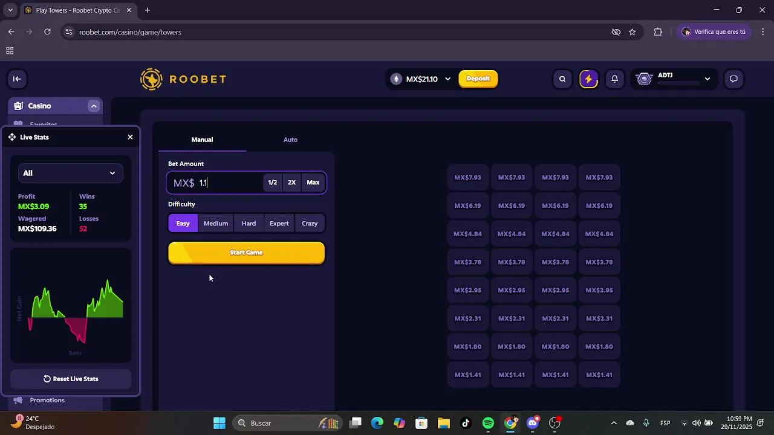The width and height of the screenshot is (774, 435).
Task: Show hidden system tray icons
Action: 614,423
